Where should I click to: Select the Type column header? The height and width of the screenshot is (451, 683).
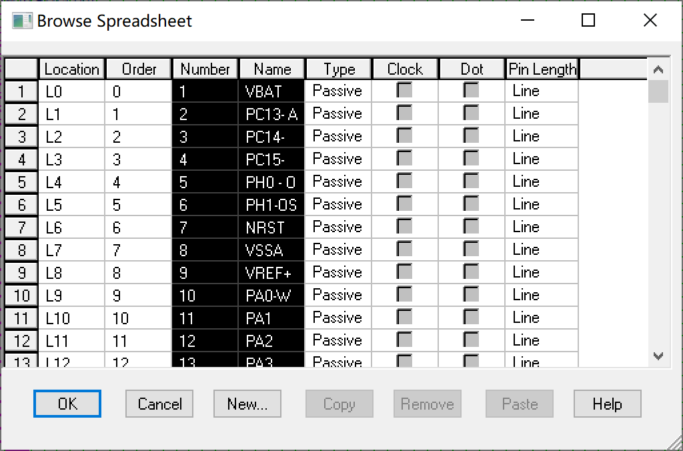point(338,69)
